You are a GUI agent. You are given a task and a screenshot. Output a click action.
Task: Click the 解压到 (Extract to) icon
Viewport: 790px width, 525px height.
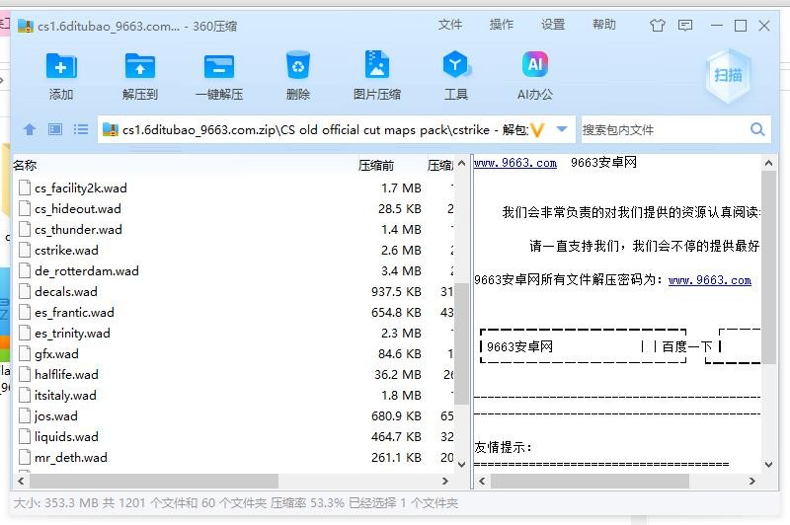coord(140,66)
